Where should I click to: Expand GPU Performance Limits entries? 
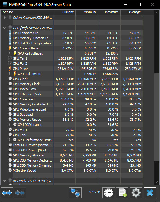pos(10,140)
